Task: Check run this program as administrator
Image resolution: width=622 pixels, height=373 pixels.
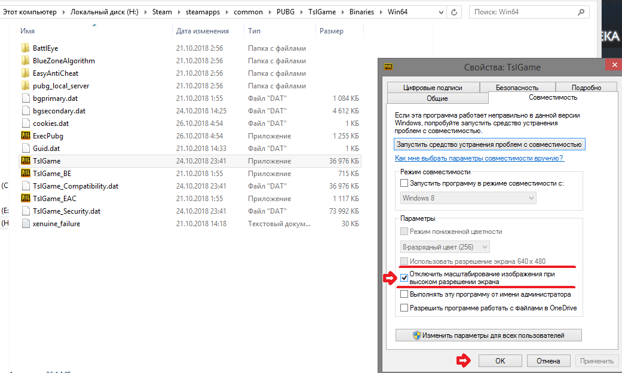Action: point(404,294)
